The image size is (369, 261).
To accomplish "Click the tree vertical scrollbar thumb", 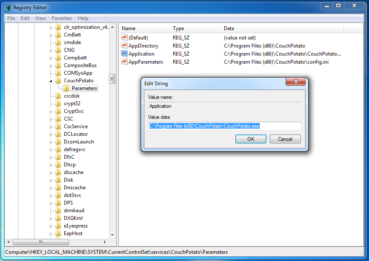I will (112, 79).
